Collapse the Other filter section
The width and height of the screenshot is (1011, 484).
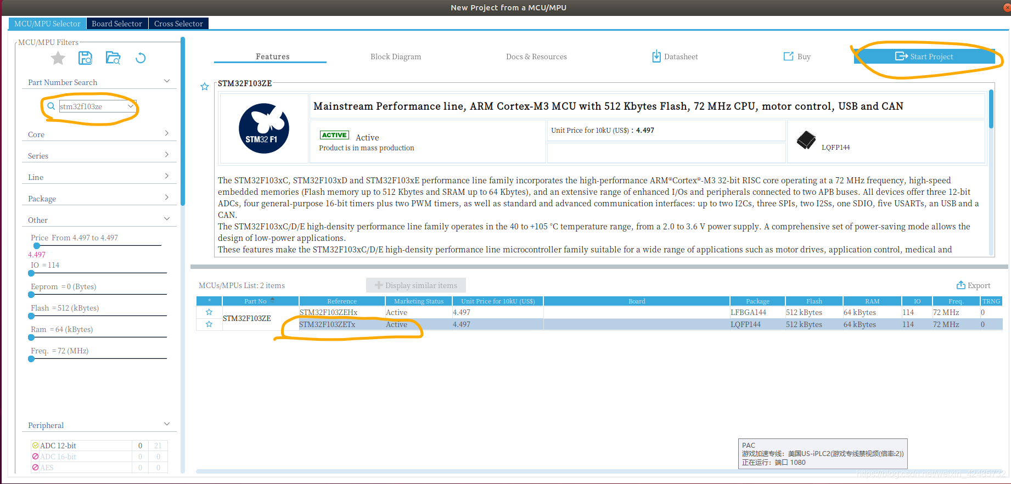point(167,218)
